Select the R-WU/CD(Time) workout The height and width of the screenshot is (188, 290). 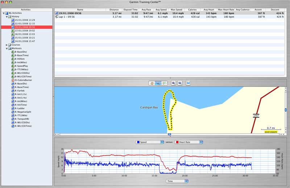[23, 126]
